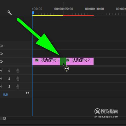
Task: Select the green transition between the two clips
Action: coord(63,61)
